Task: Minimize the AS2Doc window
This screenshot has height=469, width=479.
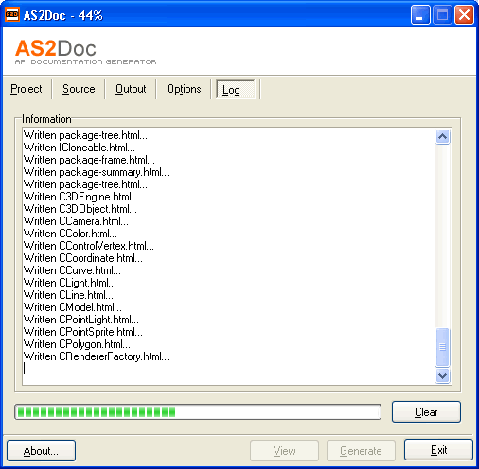Action: tap(420, 15)
